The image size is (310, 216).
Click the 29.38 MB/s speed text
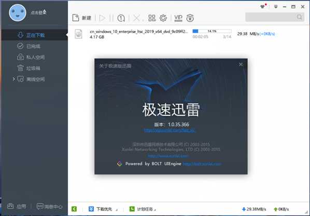tap(248, 34)
